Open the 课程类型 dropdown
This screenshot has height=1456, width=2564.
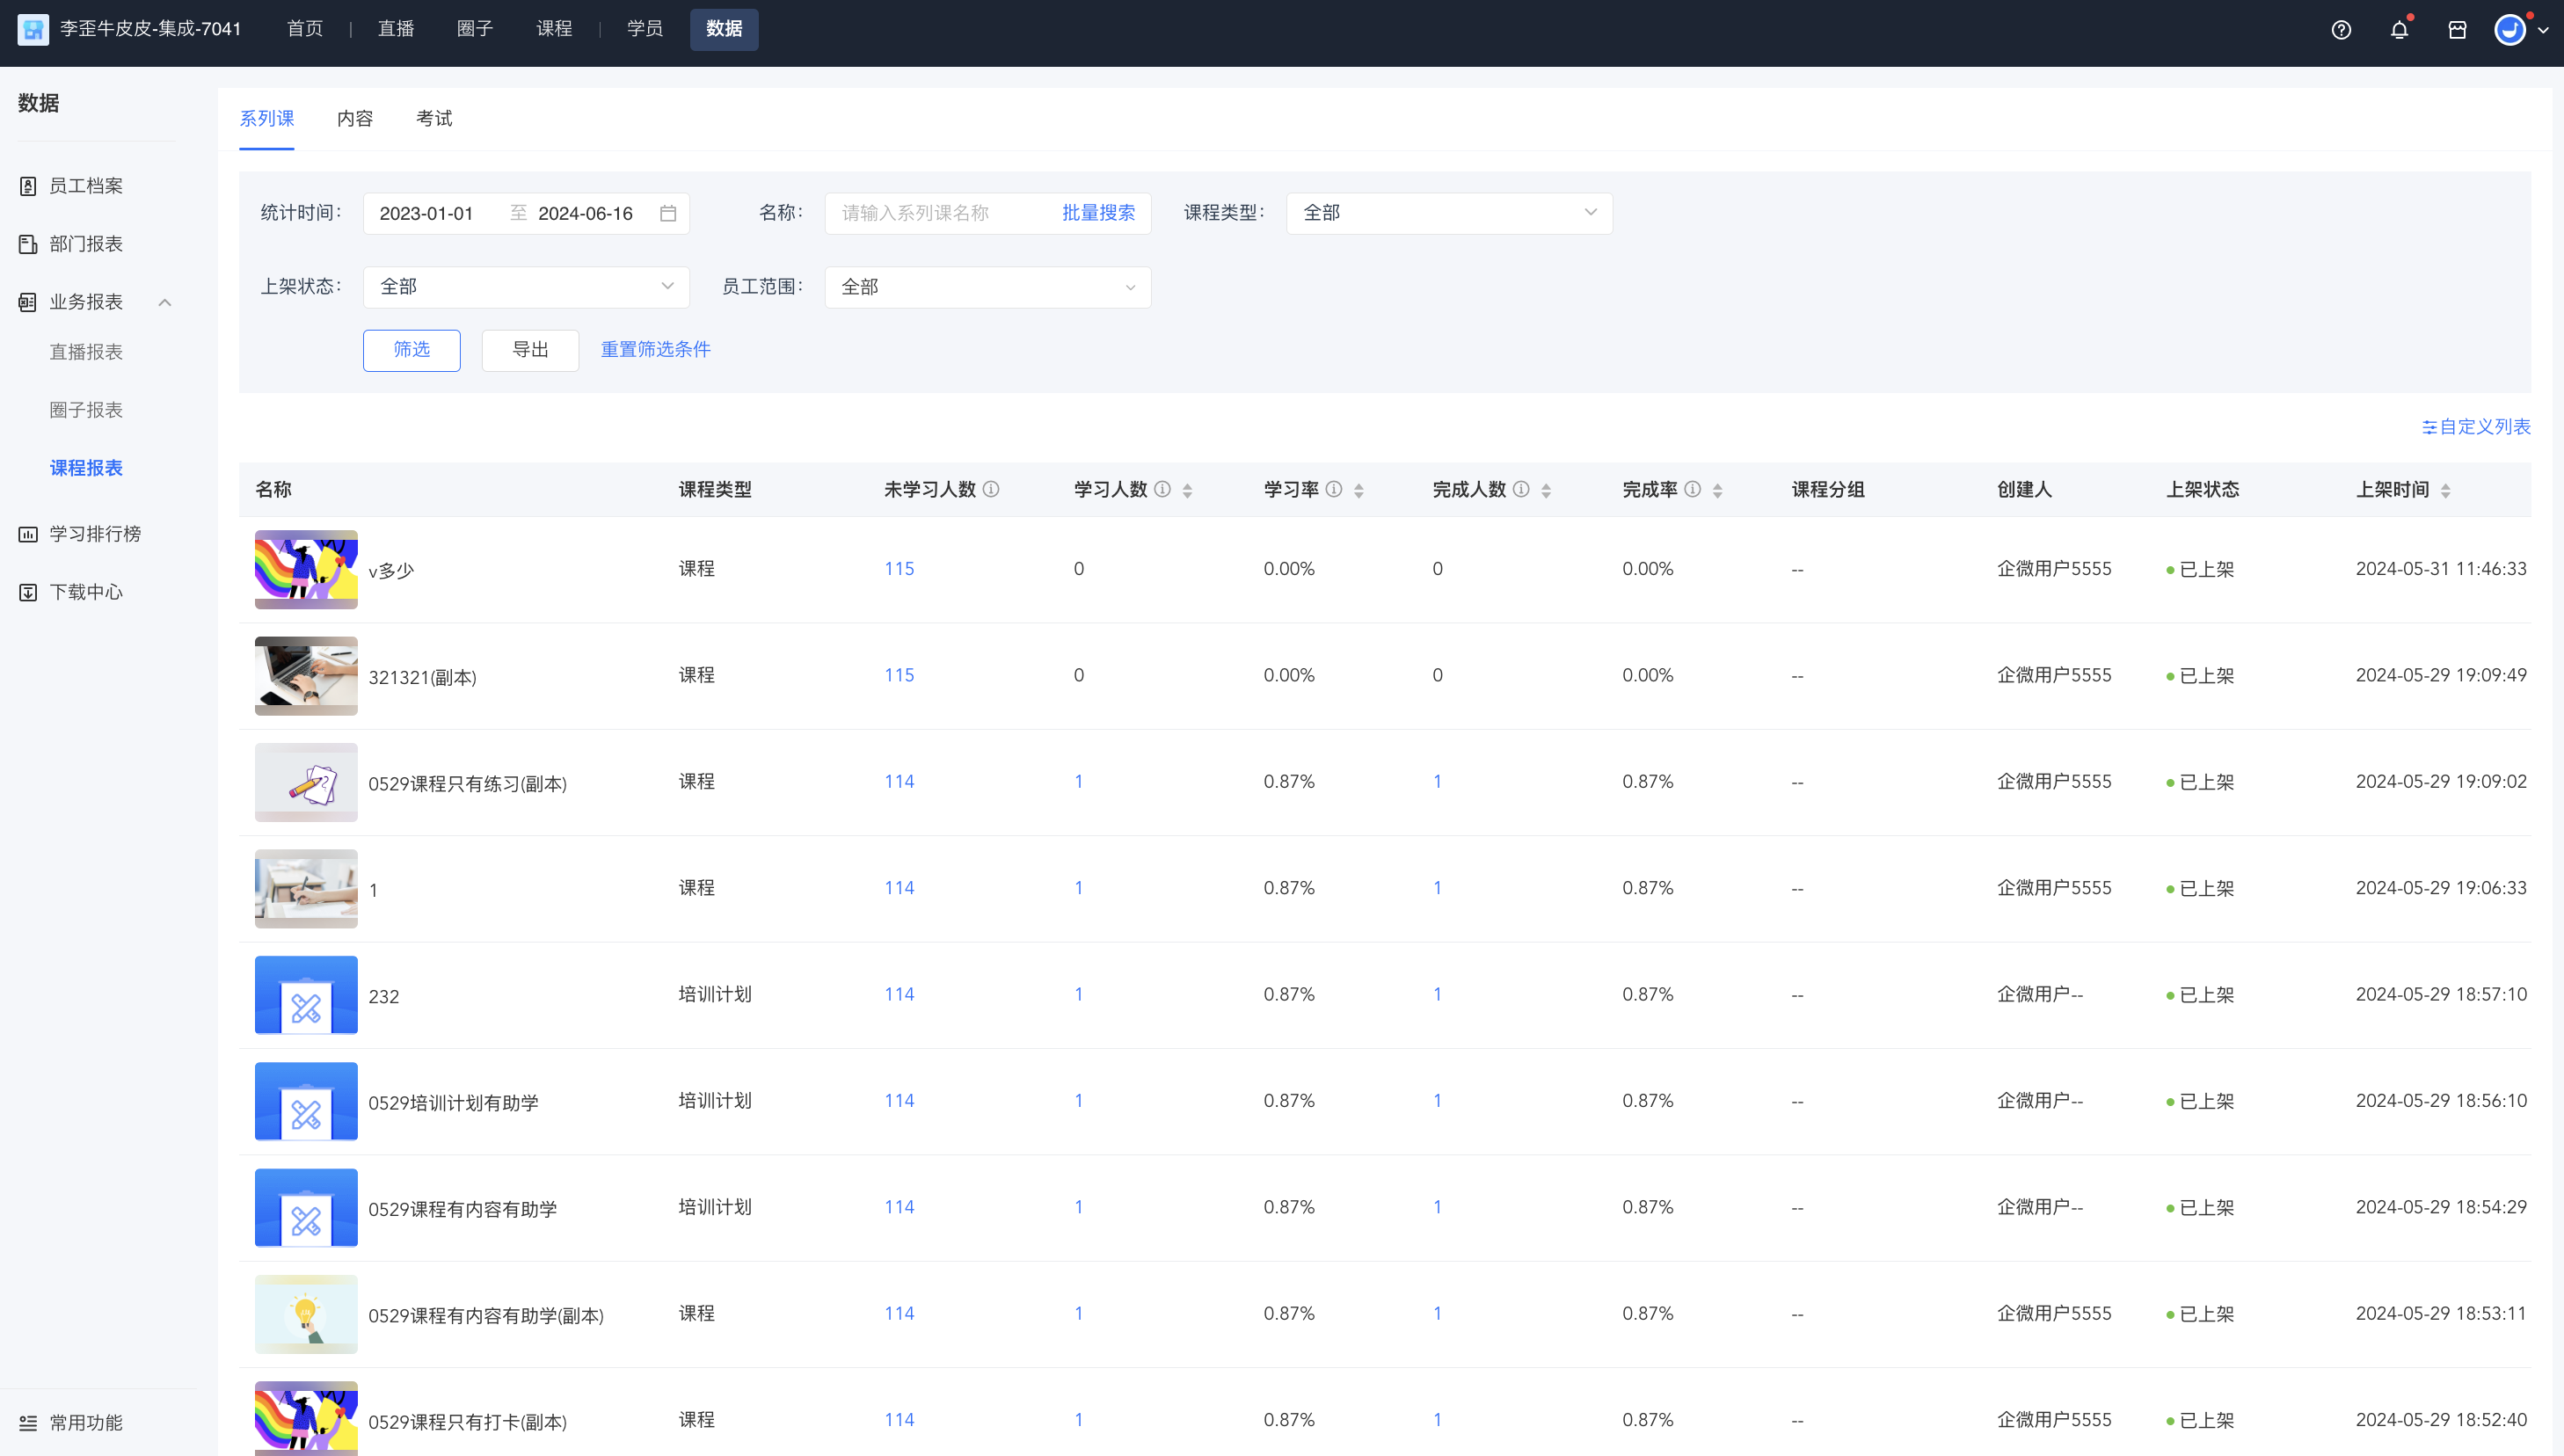1449,213
